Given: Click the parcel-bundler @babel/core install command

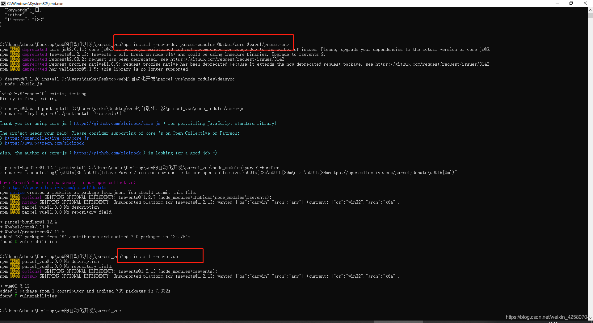Looking at the screenshot, I should [x=206, y=44].
